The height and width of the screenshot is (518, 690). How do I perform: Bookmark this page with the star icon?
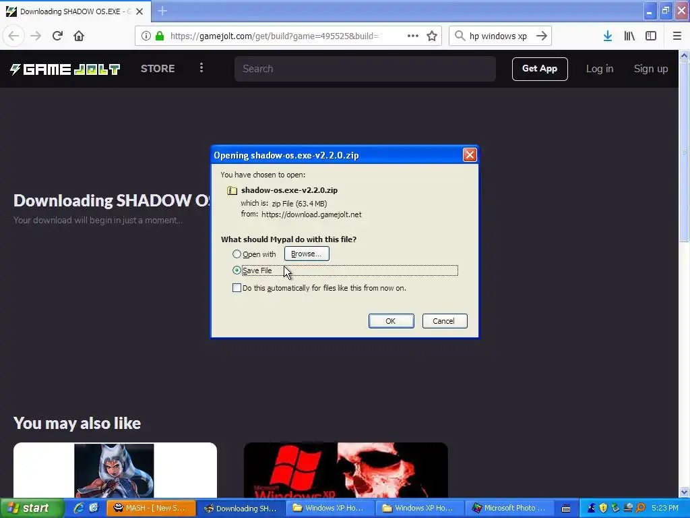[x=432, y=36]
